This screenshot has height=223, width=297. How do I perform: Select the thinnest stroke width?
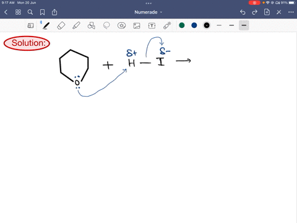[x=219, y=25]
